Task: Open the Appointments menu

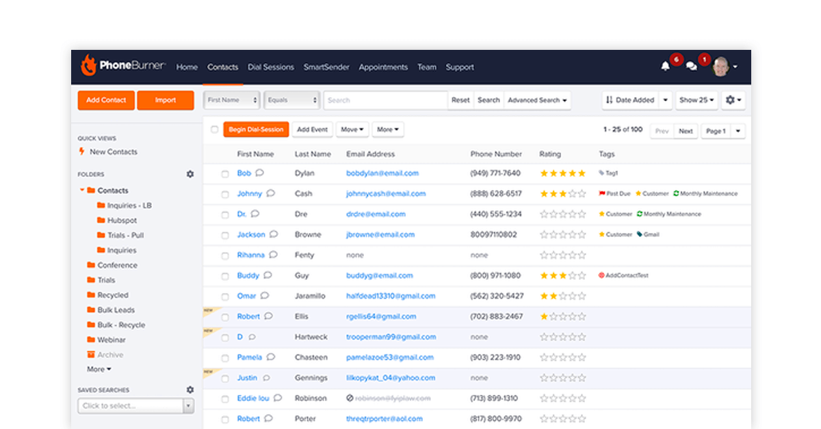Action: point(383,67)
